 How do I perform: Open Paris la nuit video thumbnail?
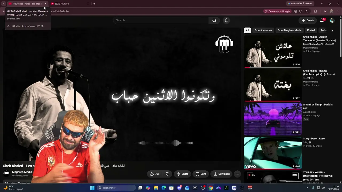point(273,119)
